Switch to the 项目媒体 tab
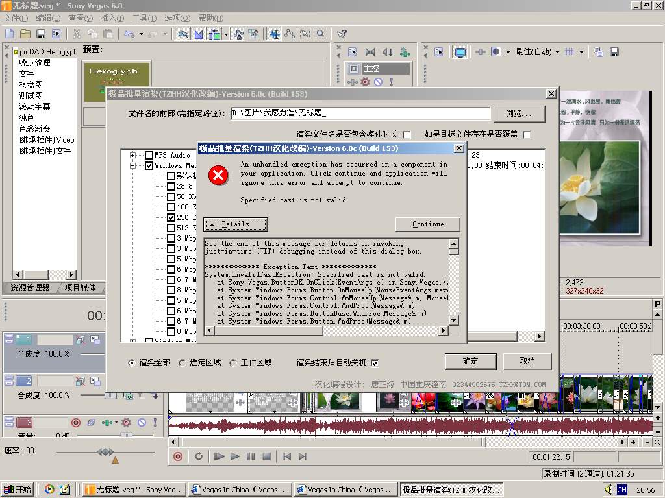 pos(80,287)
